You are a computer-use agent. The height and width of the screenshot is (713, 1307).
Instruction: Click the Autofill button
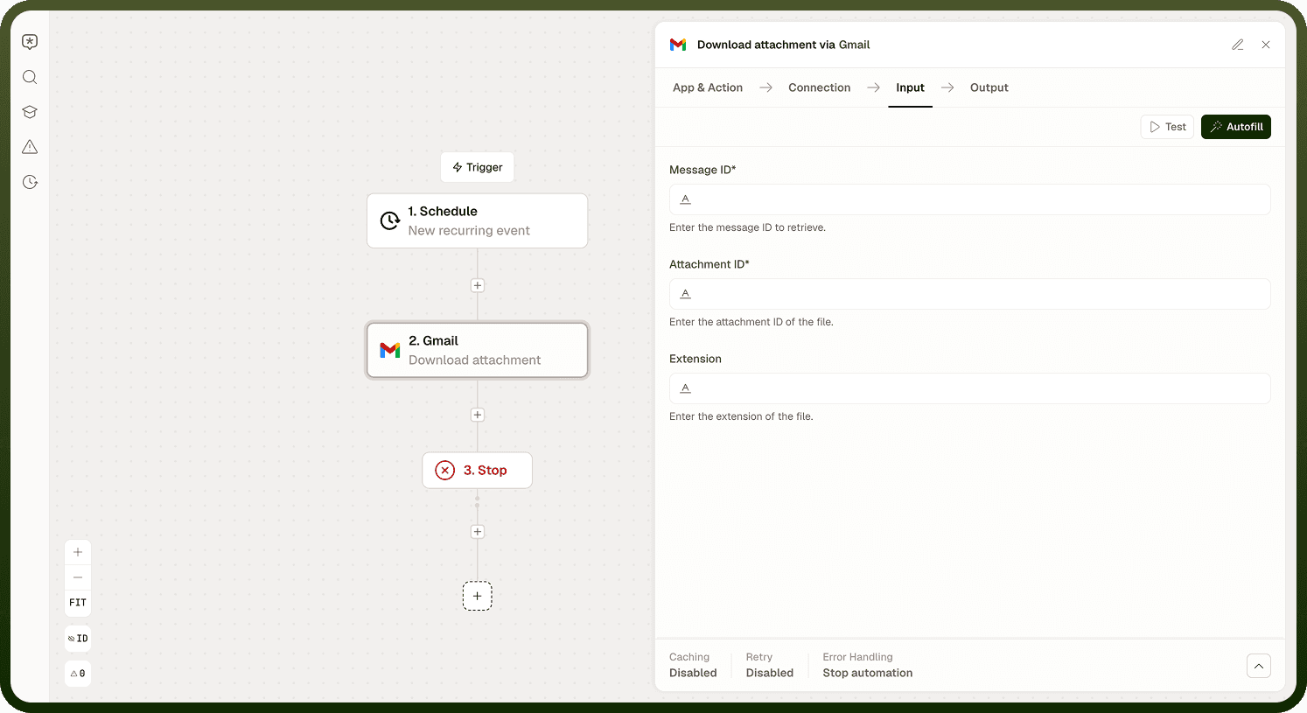(x=1236, y=127)
